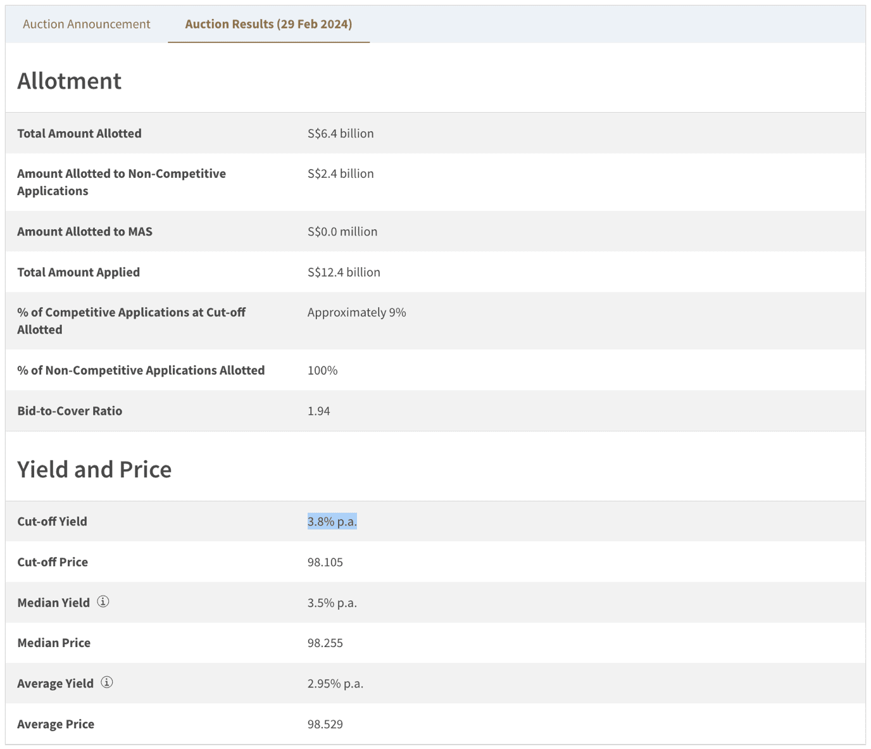871x749 pixels.
Task: Click the Median Yield info icon
Action: pyautogui.click(x=103, y=601)
